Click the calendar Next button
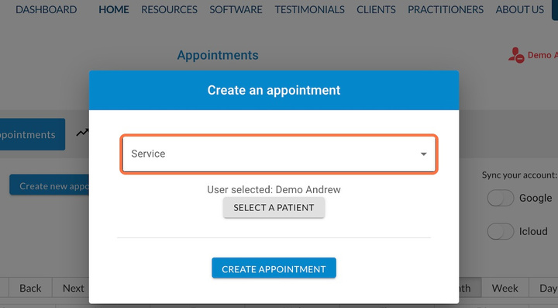This screenshot has height=308, width=558. 73,288
